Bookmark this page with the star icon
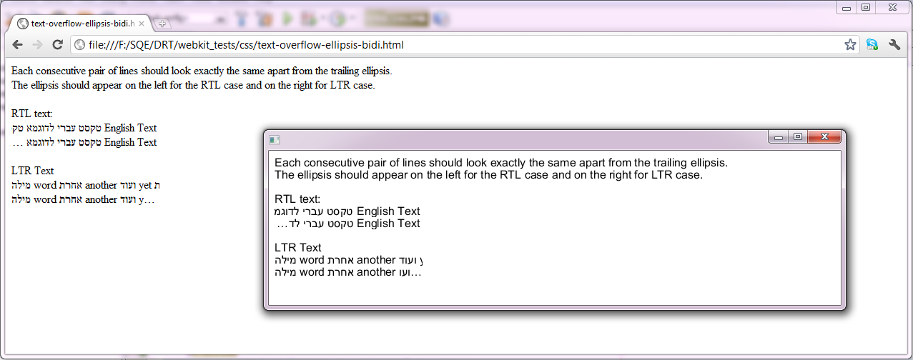The image size is (913, 360). click(850, 45)
